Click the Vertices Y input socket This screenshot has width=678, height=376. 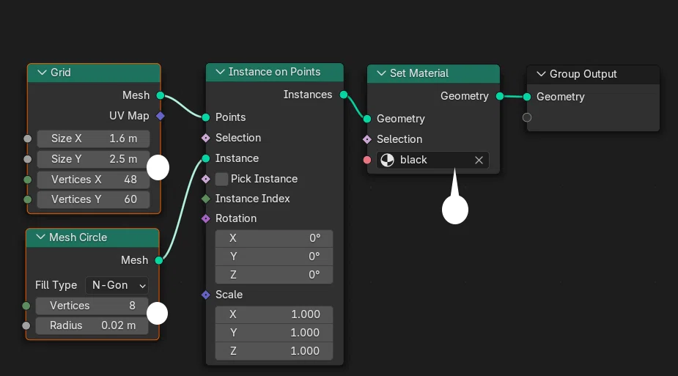(x=28, y=199)
